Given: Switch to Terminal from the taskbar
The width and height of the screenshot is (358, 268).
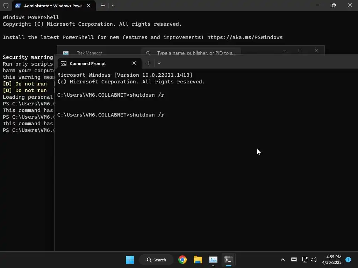Looking at the screenshot, I should tap(229, 260).
